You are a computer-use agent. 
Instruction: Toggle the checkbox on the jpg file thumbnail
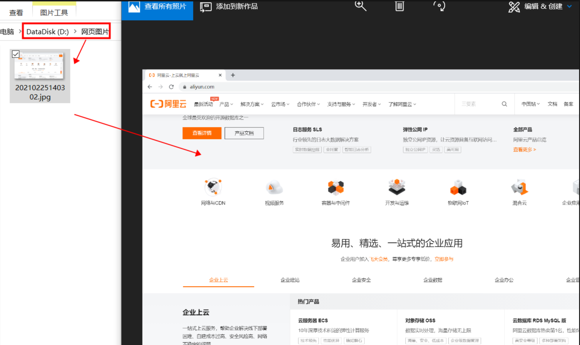(x=15, y=55)
